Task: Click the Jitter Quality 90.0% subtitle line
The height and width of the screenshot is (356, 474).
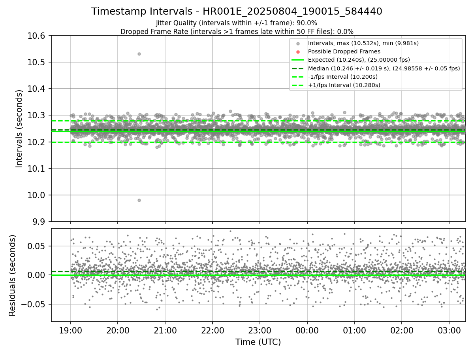Action: point(237,23)
